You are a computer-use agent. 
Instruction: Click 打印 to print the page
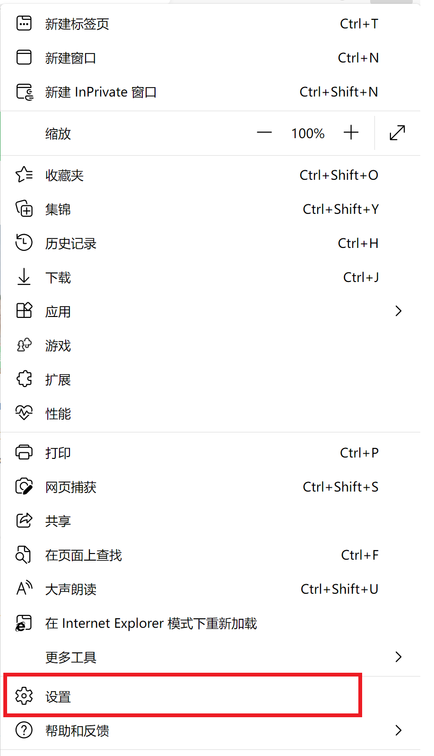[58, 453]
